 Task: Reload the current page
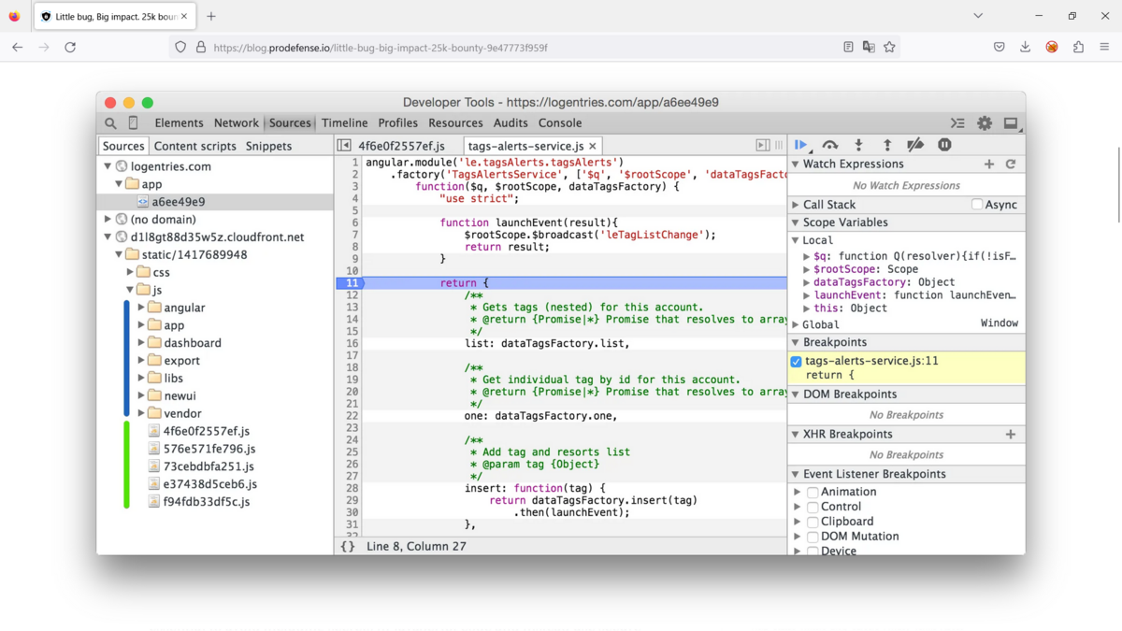coord(70,47)
